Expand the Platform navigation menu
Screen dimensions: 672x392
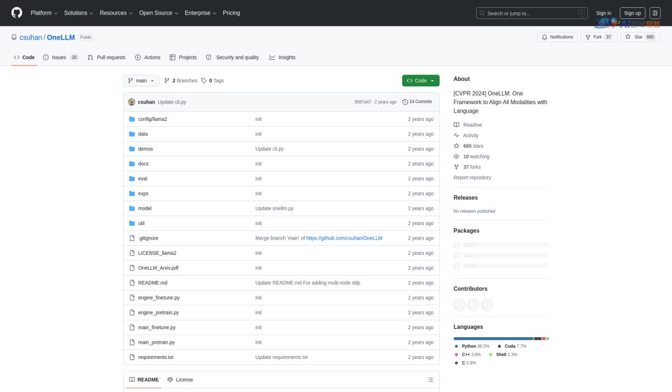[44, 13]
